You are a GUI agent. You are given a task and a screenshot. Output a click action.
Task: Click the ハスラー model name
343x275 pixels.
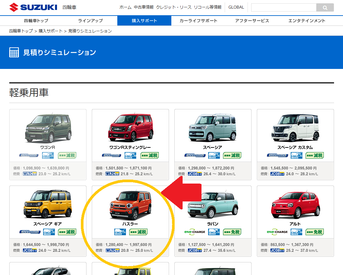(x=130, y=224)
